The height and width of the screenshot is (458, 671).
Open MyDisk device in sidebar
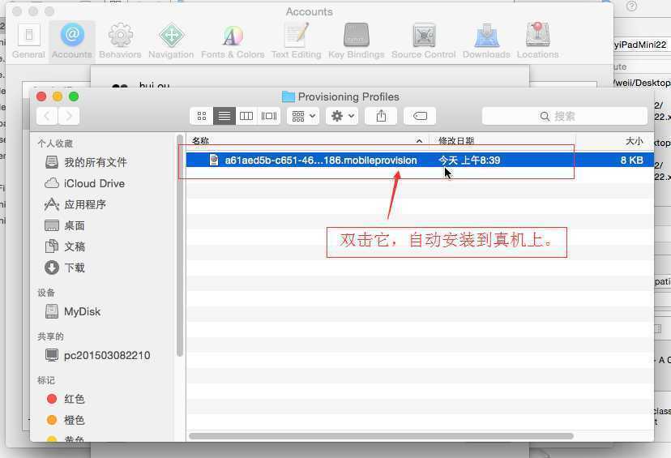pos(73,311)
